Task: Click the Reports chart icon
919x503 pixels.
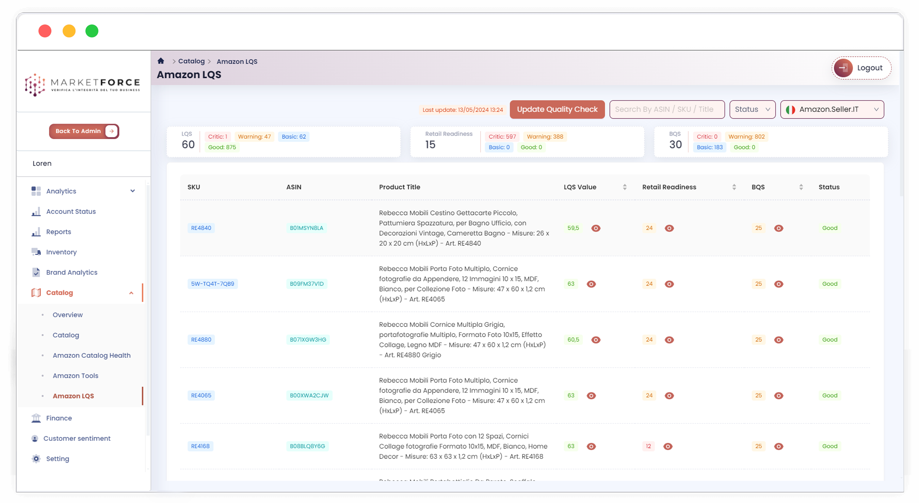Action: (36, 232)
